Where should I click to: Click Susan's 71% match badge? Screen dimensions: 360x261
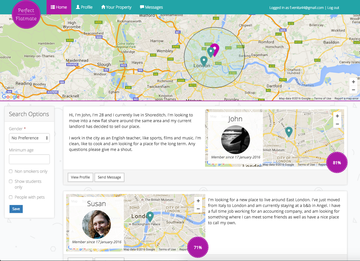pyautogui.click(x=198, y=247)
